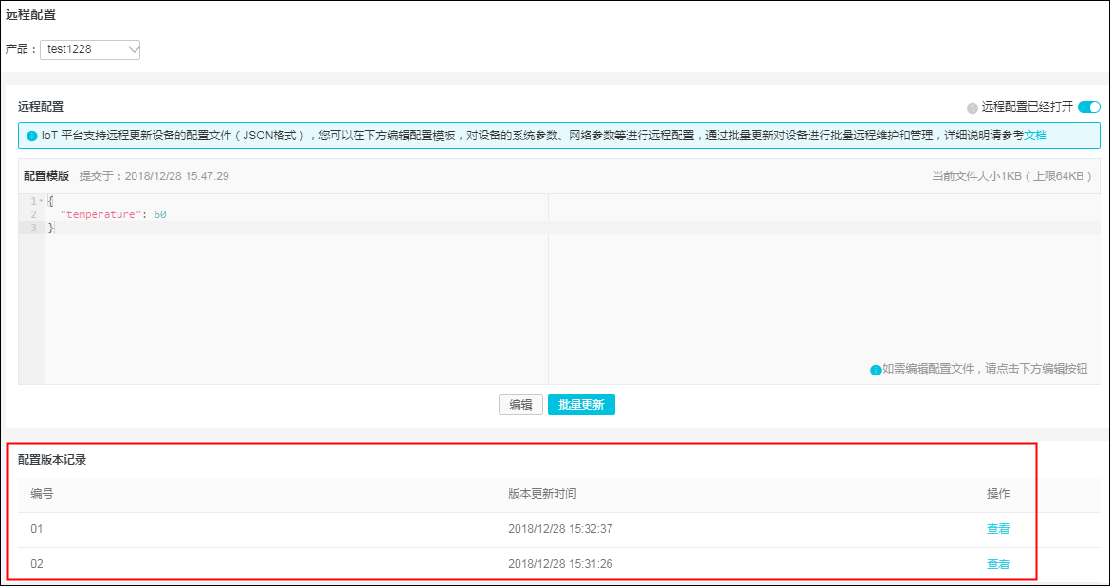Click the 配置模版 label
The width and height of the screenshot is (1110, 586).
(x=46, y=176)
